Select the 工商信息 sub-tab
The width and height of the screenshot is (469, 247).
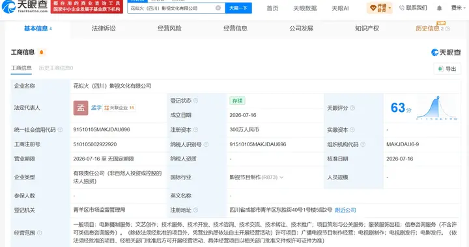[21, 68]
